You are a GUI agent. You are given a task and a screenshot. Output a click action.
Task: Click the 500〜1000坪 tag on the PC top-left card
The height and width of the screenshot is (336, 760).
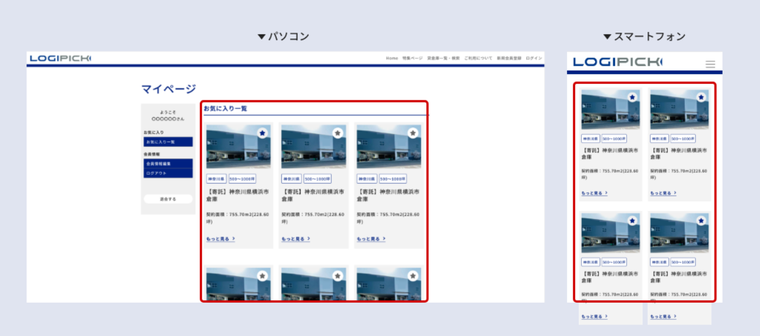[242, 179]
